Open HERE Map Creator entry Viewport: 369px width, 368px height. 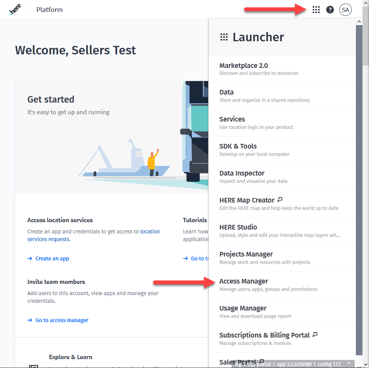click(x=282, y=204)
